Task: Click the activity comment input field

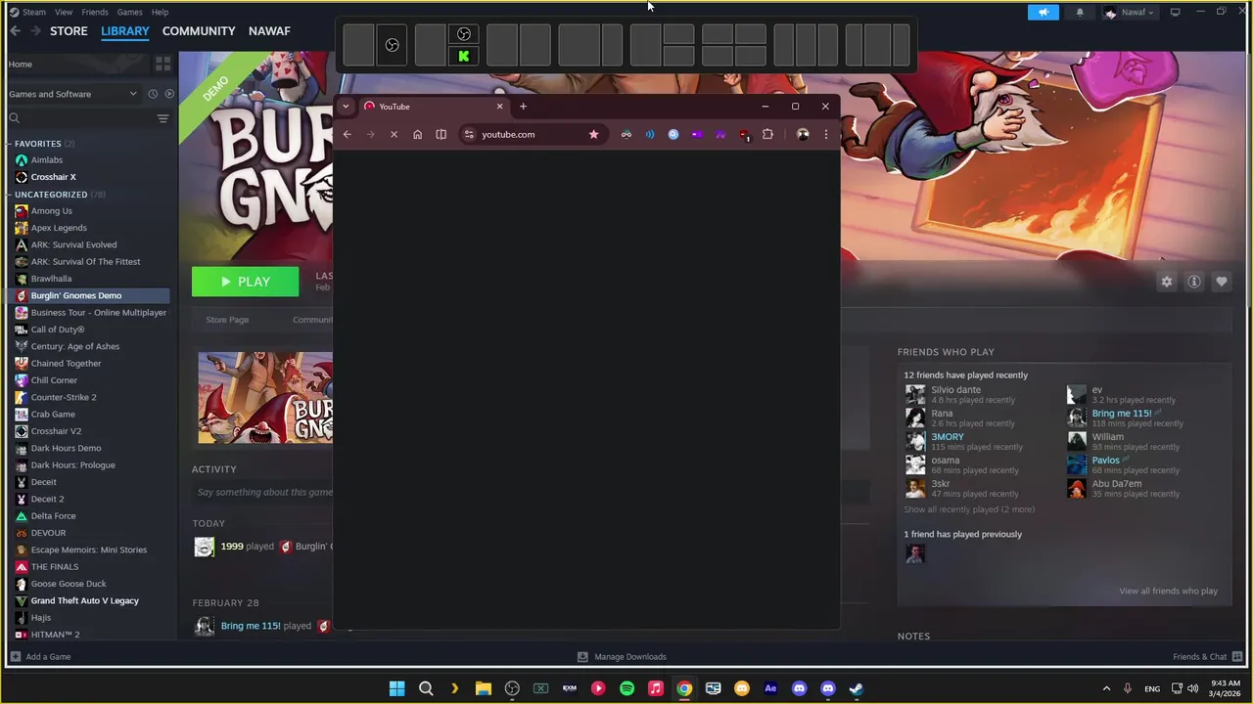Action: pyautogui.click(x=264, y=493)
